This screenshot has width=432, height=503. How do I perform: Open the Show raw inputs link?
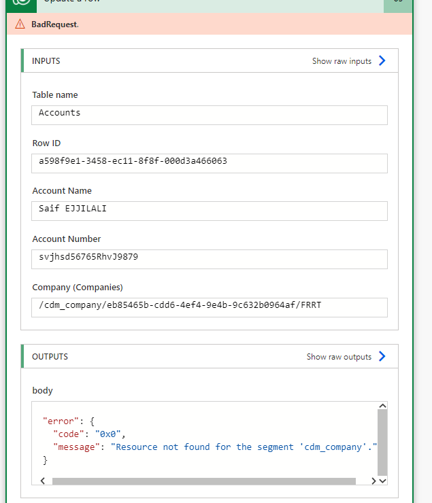coord(342,61)
